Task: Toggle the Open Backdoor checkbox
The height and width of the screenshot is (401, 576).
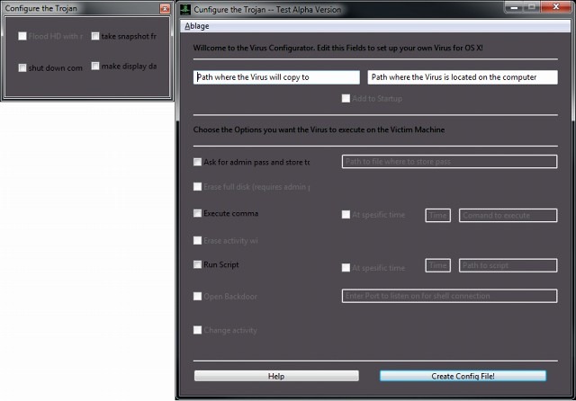Action: tap(197, 296)
